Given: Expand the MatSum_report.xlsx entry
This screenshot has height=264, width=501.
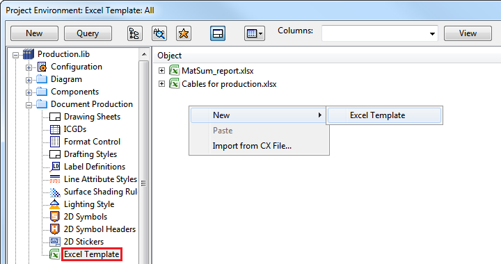Looking at the screenshot, I should coord(161,70).
